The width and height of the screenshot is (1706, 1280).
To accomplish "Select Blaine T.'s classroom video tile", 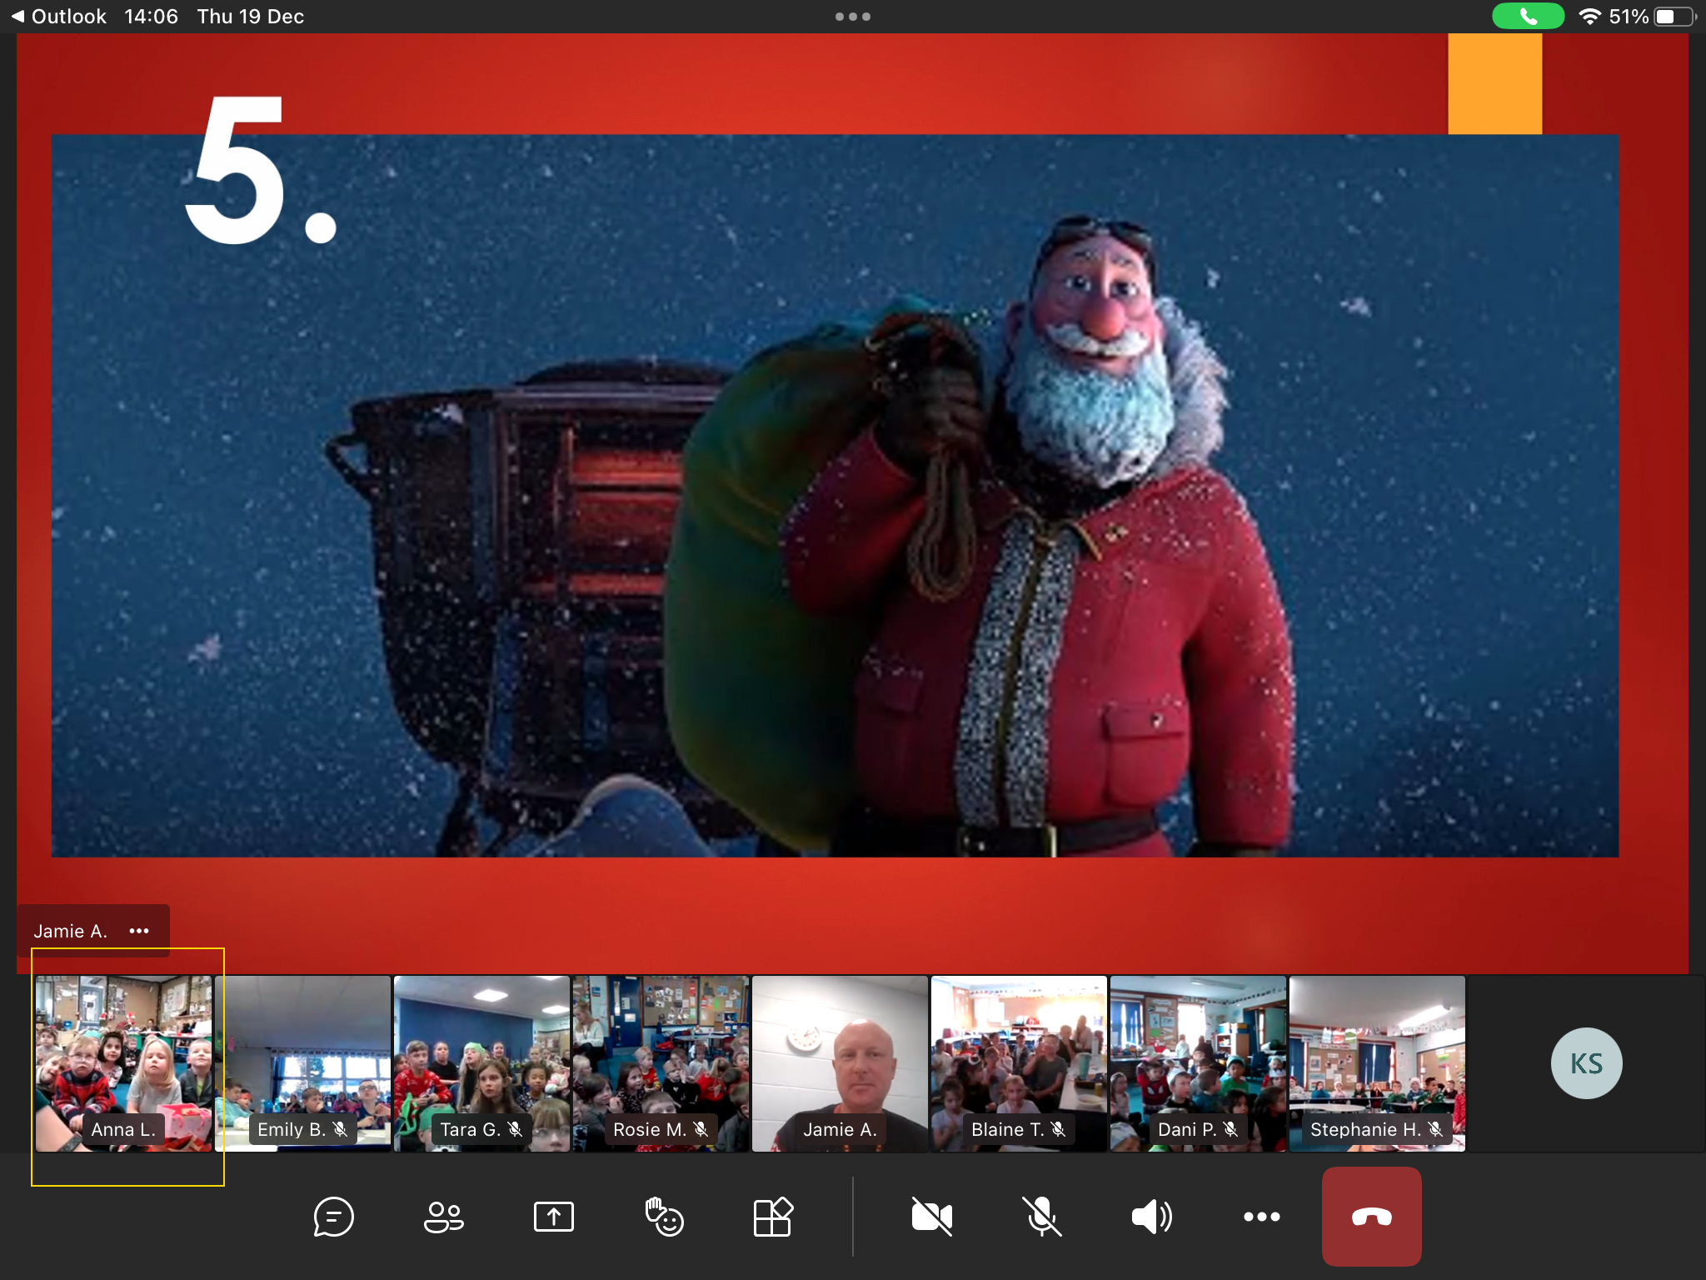I will tap(1019, 1063).
